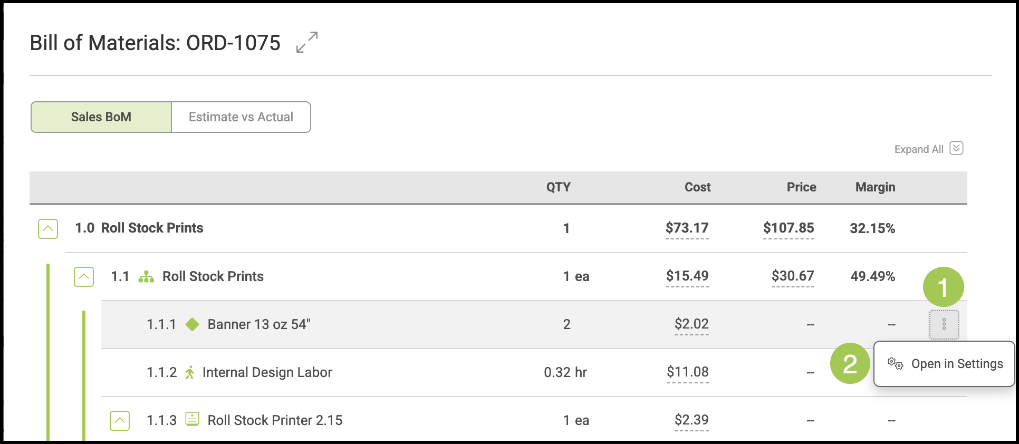This screenshot has height=444, width=1019.
Task: Click the $73.17 cost value
Action: coord(687,228)
